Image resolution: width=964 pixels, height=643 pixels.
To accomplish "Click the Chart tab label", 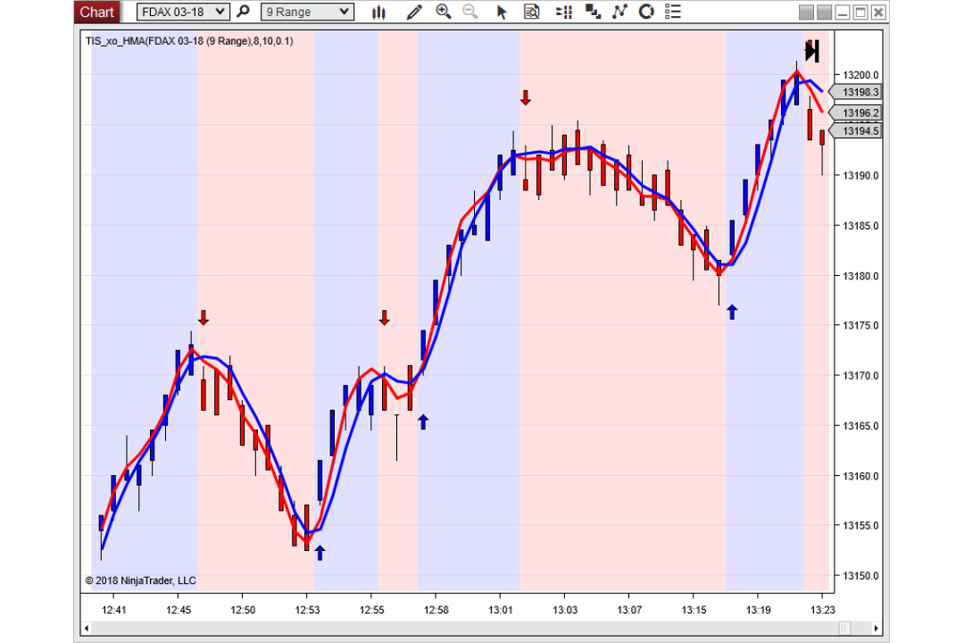I will pos(96,12).
